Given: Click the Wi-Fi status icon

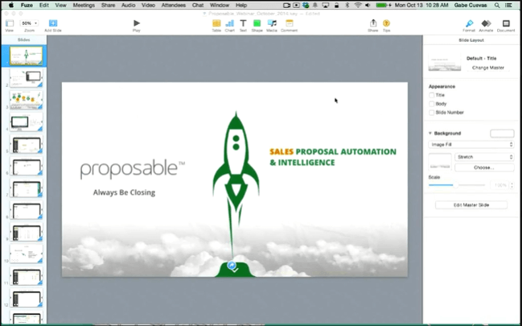Looking at the screenshot, I should [358, 6].
